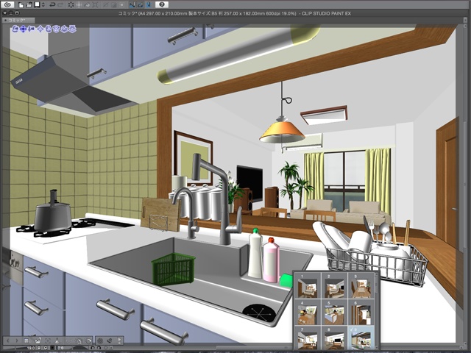471x353 pixels.
Task: Select camera dolly forward/back manipulator icon
Action: click(31, 29)
